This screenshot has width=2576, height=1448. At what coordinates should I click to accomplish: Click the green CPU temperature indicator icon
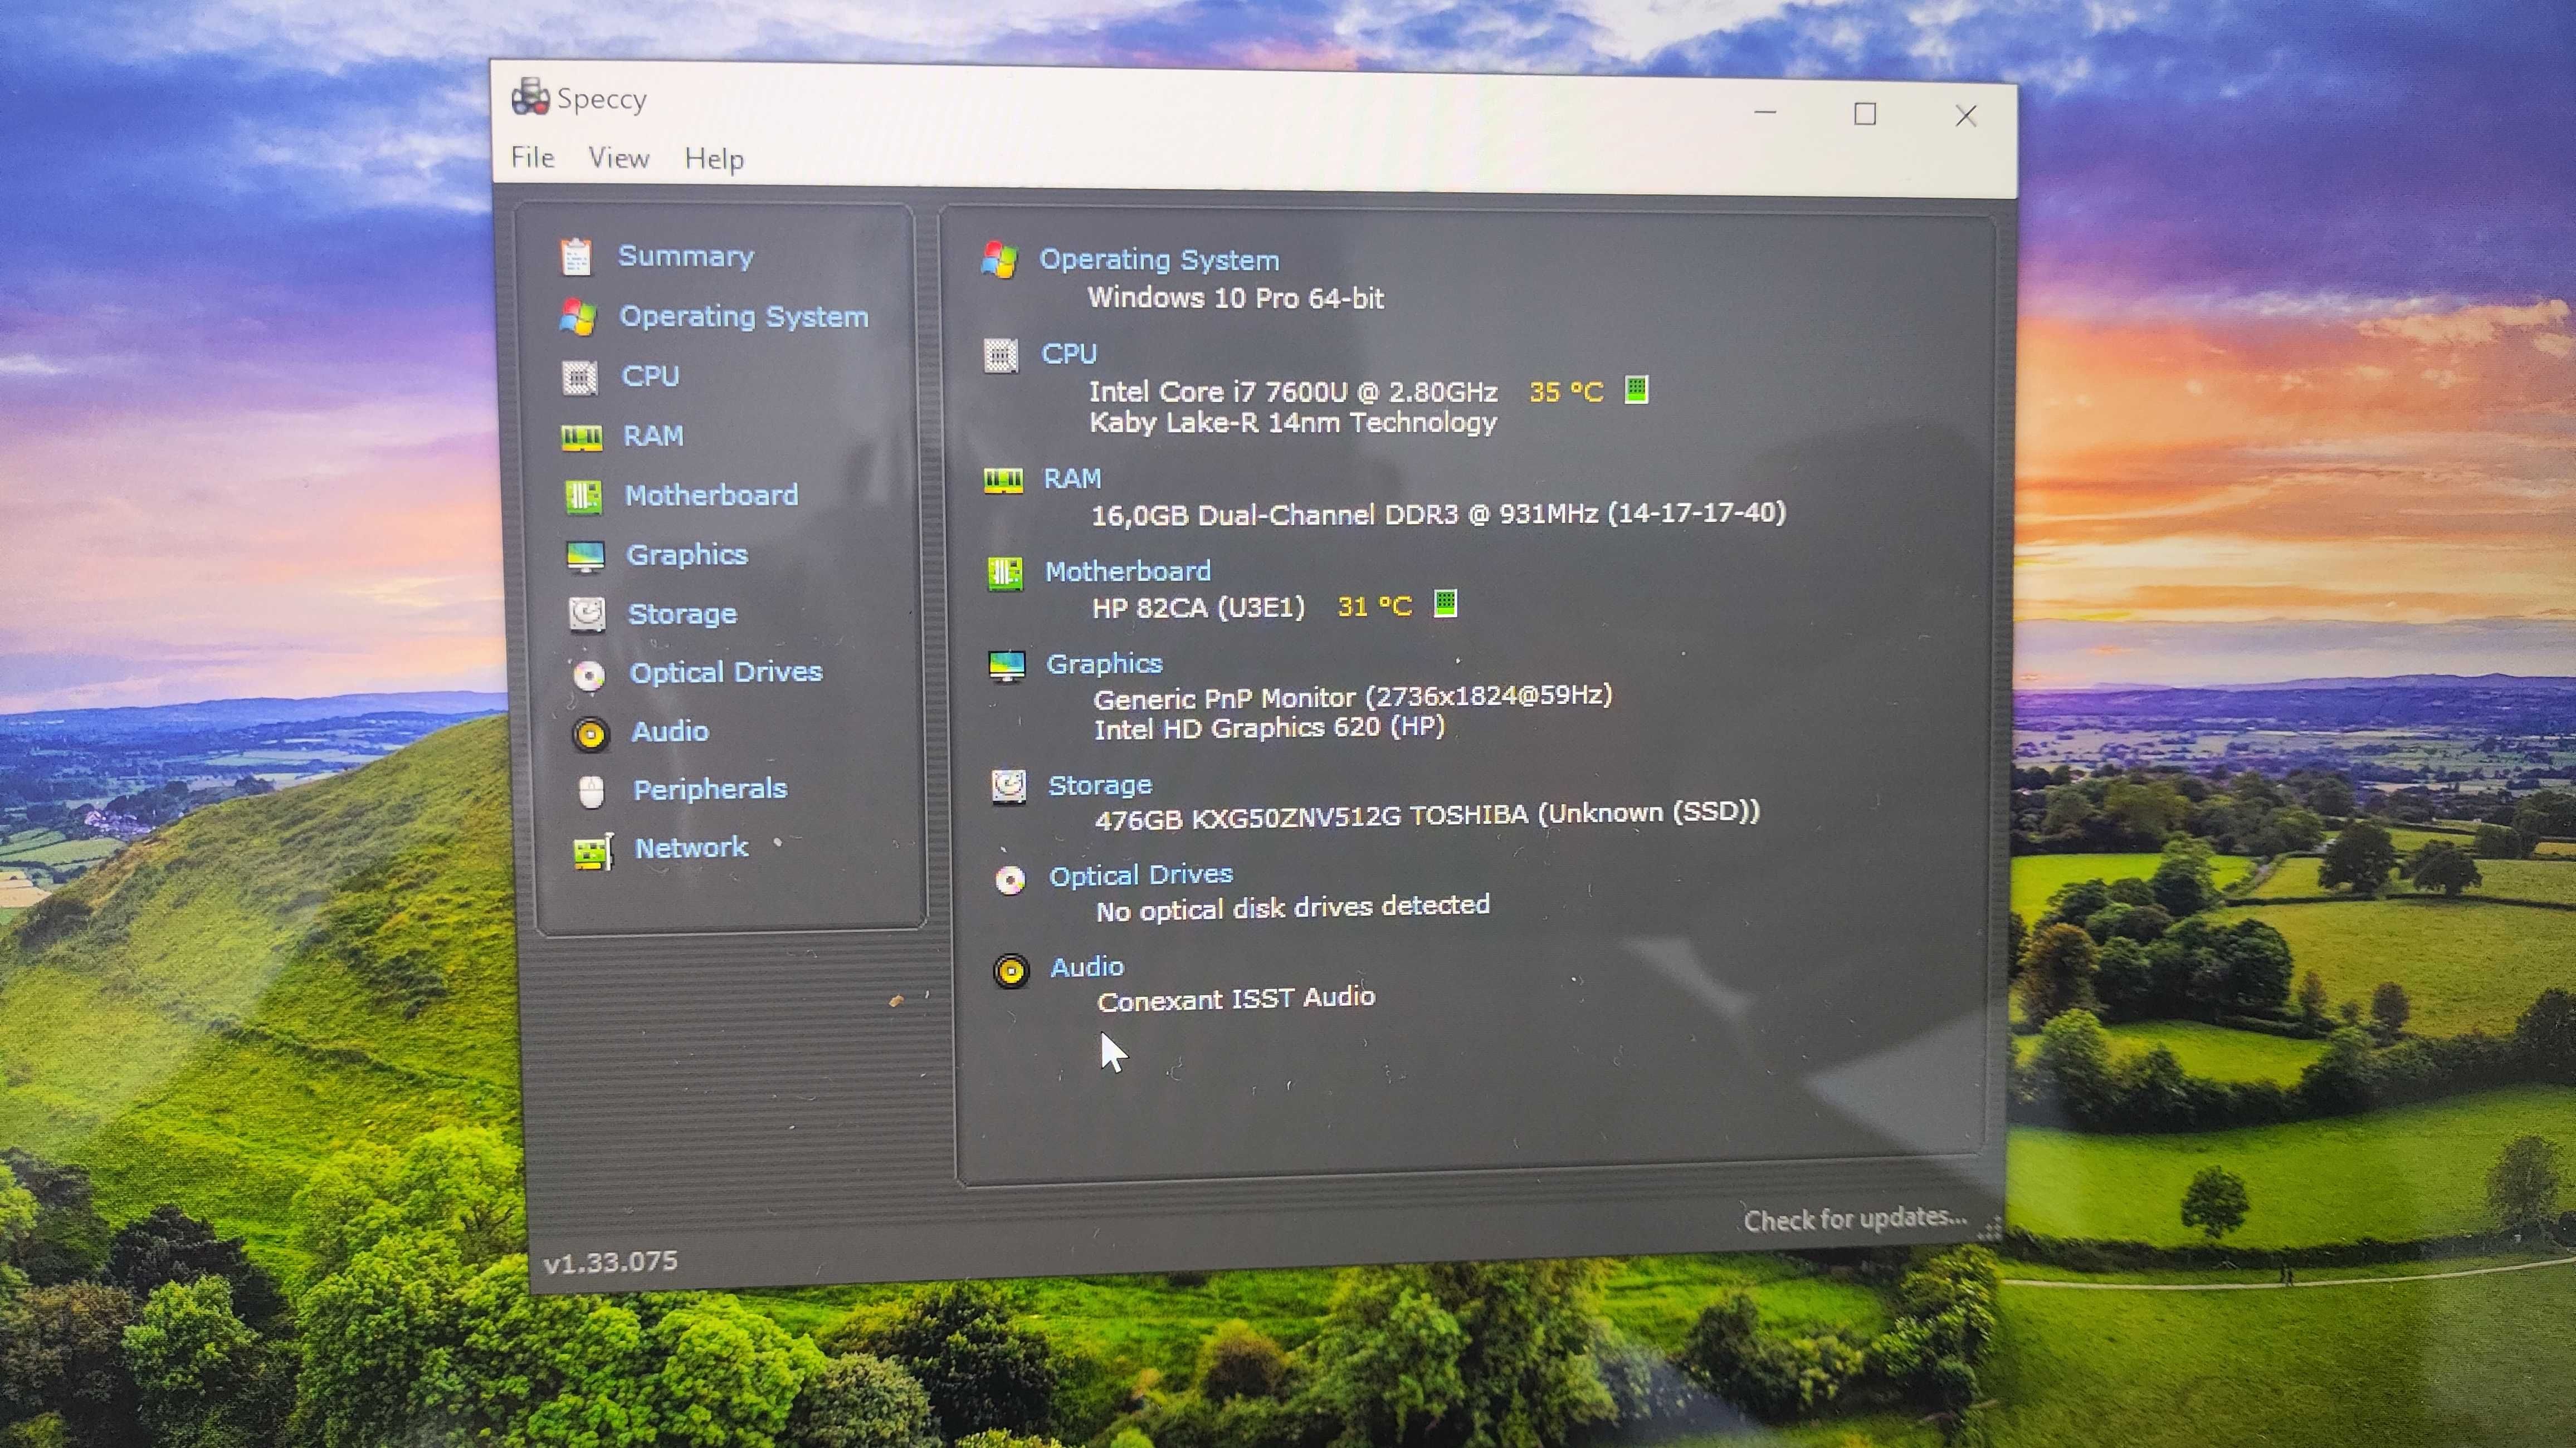1636,389
